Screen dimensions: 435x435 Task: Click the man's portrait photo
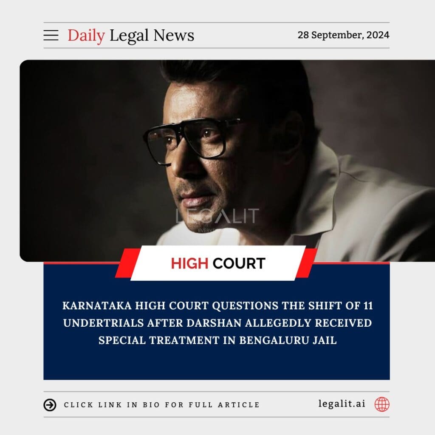[x=227, y=161]
